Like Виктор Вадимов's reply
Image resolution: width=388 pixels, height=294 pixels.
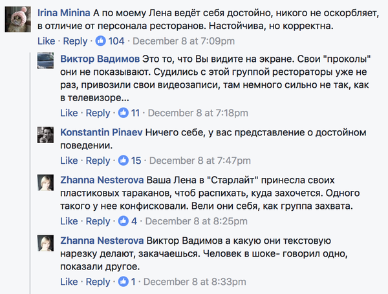point(69,113)
